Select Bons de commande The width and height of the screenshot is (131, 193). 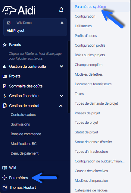(x=26, y=134)
